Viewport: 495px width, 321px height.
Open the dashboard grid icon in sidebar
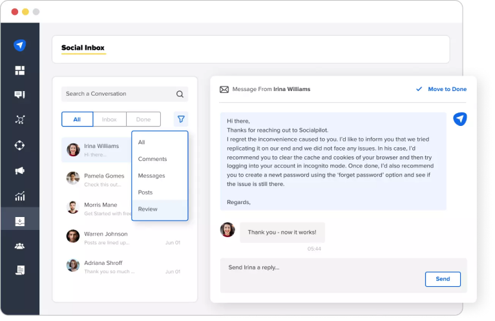click(x=19, y=70)
